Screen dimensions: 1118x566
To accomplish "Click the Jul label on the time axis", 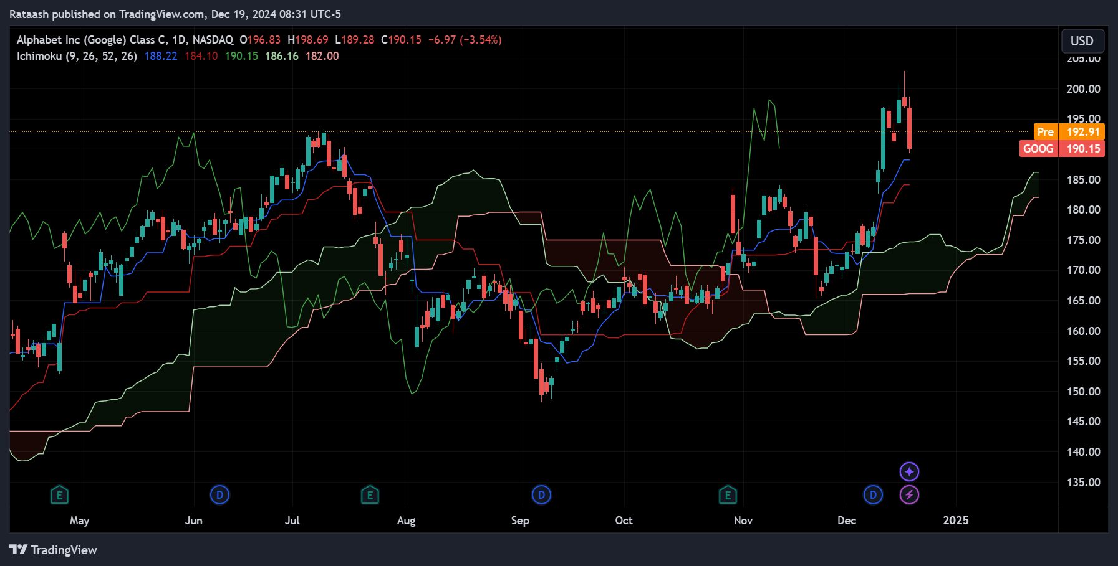I will tap(292, 521).
